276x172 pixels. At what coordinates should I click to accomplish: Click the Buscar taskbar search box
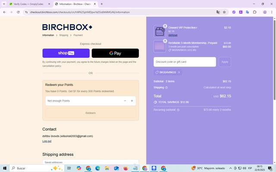[x=37, y=168]
